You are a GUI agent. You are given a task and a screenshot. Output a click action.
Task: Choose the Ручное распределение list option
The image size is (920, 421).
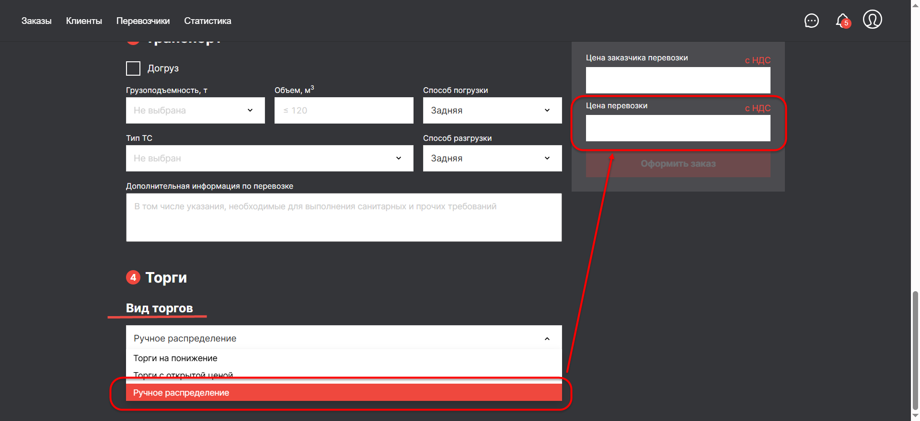coord(181,393)
